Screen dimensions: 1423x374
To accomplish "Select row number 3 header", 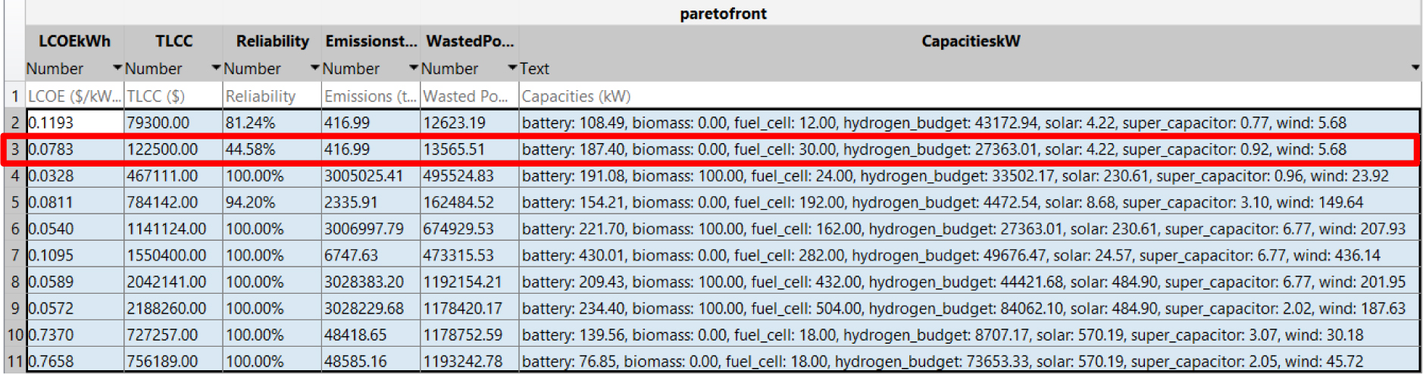I will 14,149.
